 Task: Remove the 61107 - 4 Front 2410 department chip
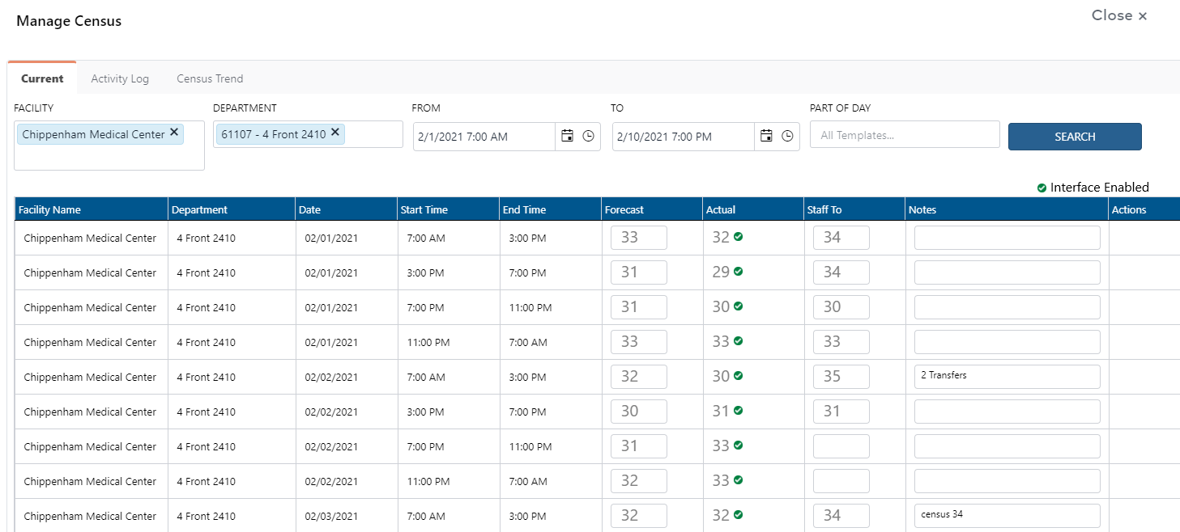(x=334, y=133)
